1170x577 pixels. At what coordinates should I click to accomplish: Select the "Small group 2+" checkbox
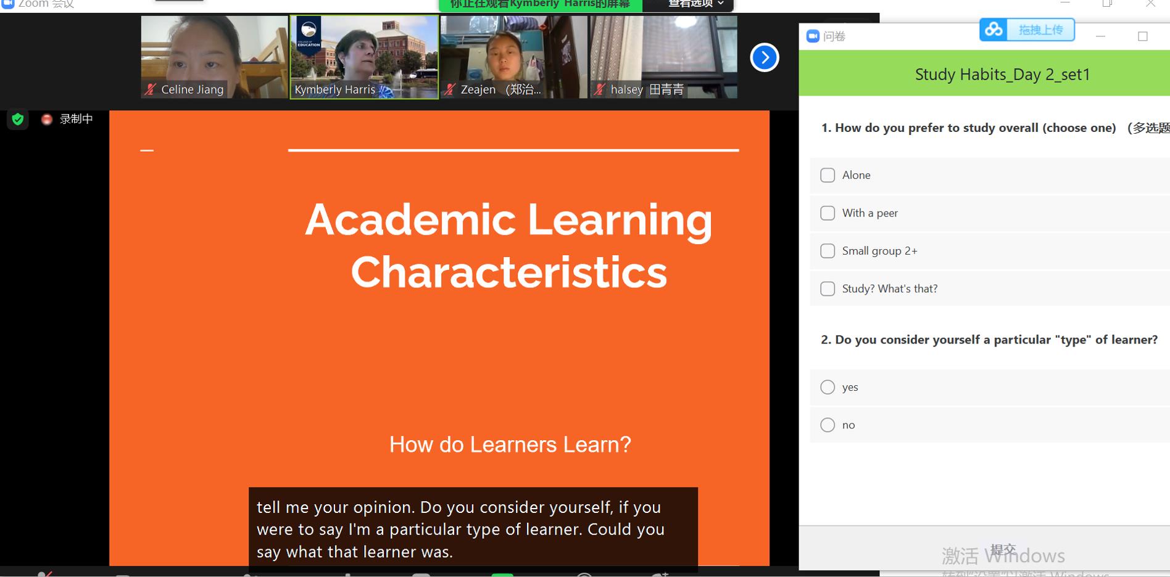click(x=828, y=251)
